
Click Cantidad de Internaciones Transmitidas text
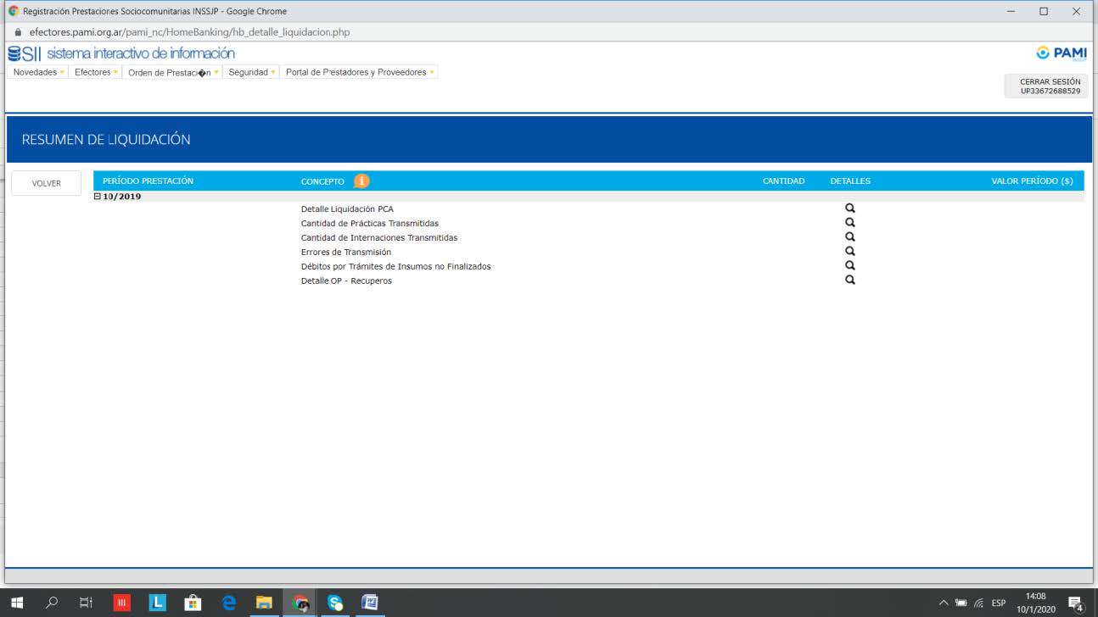pyautogui.click(x=379, y=237)
